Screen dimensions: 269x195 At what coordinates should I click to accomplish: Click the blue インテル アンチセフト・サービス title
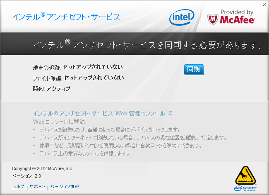(66, 17)
